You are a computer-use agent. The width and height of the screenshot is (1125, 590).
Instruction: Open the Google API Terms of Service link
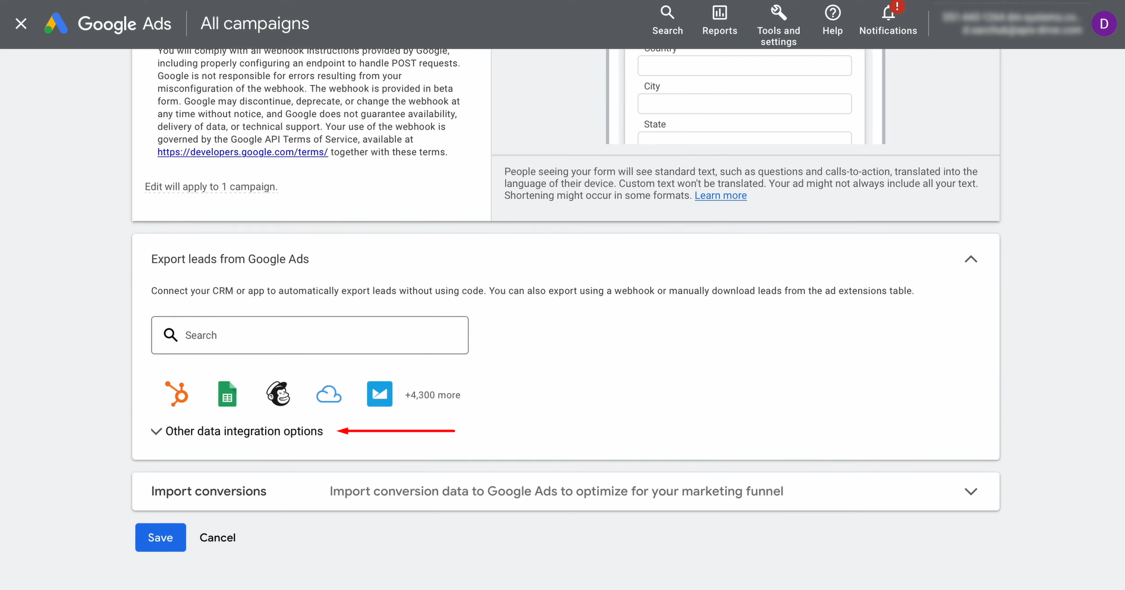click(x=242, y=152)
